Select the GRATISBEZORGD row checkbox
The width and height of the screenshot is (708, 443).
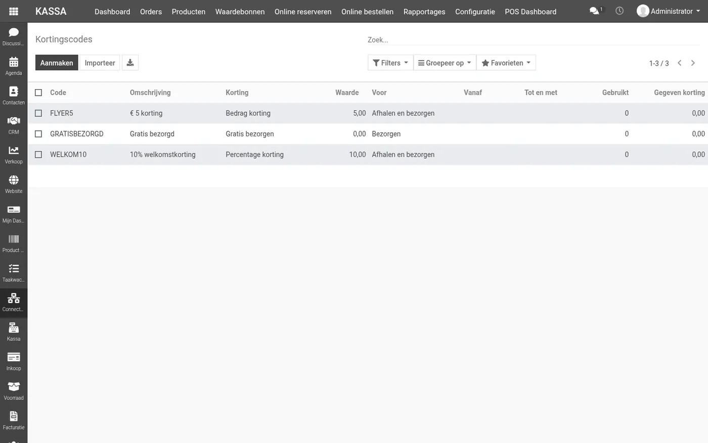click(x=38, y=134)
